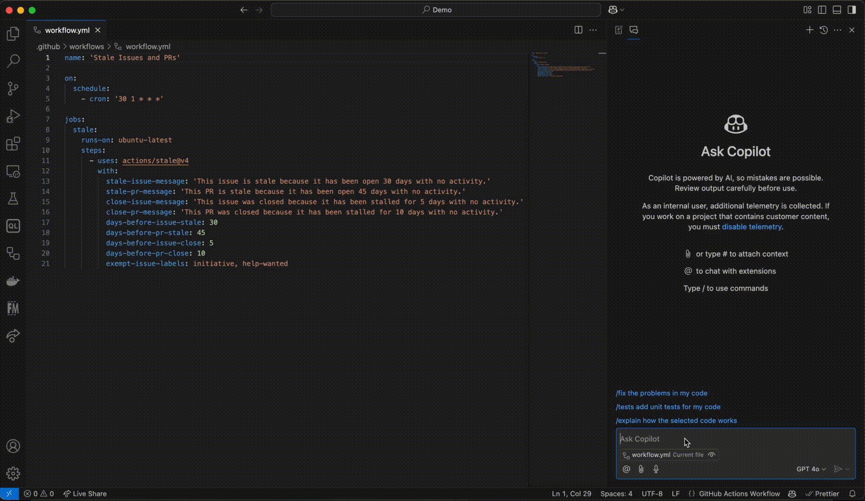This screenshot has width=865, height=501.
Task: Run /tests add unit tests suggestion
Action: pos(668,407)
